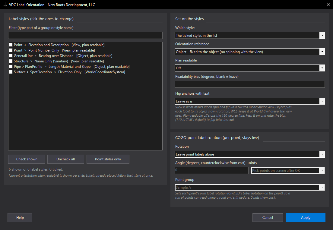Click the 'Set on the styles' heading
The height and width of the screenshot is (230, 333).
coord(189,19)
